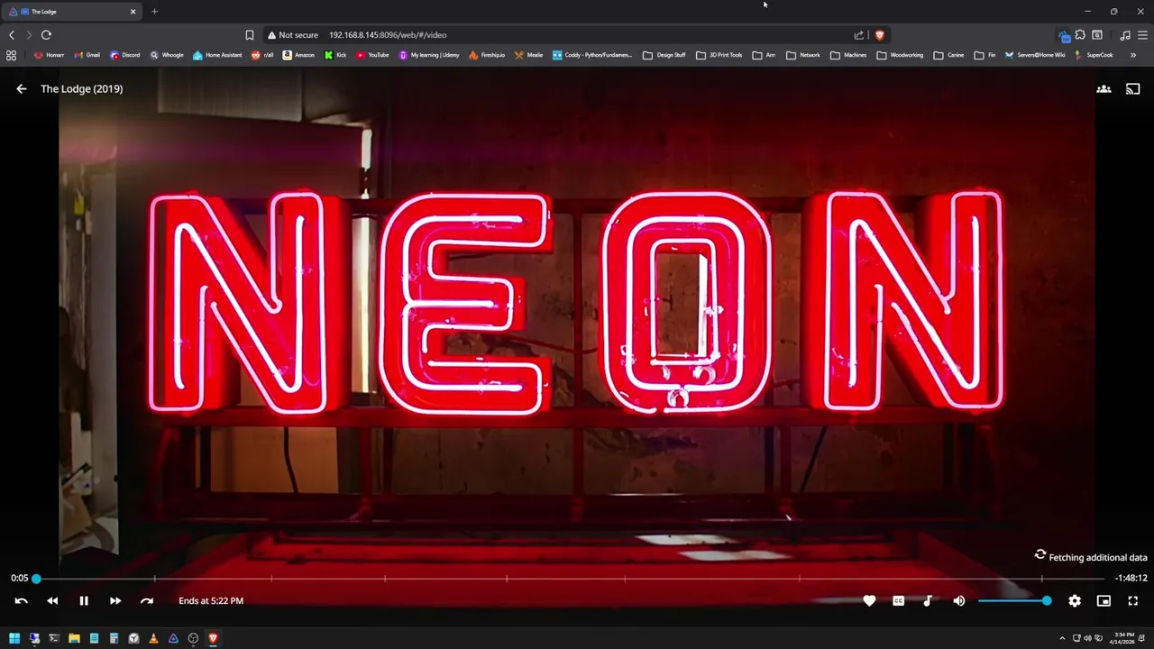Viewport: 1154px width, 649px height.
Task: Open subtitles CC menu
Action: (898, 600)
